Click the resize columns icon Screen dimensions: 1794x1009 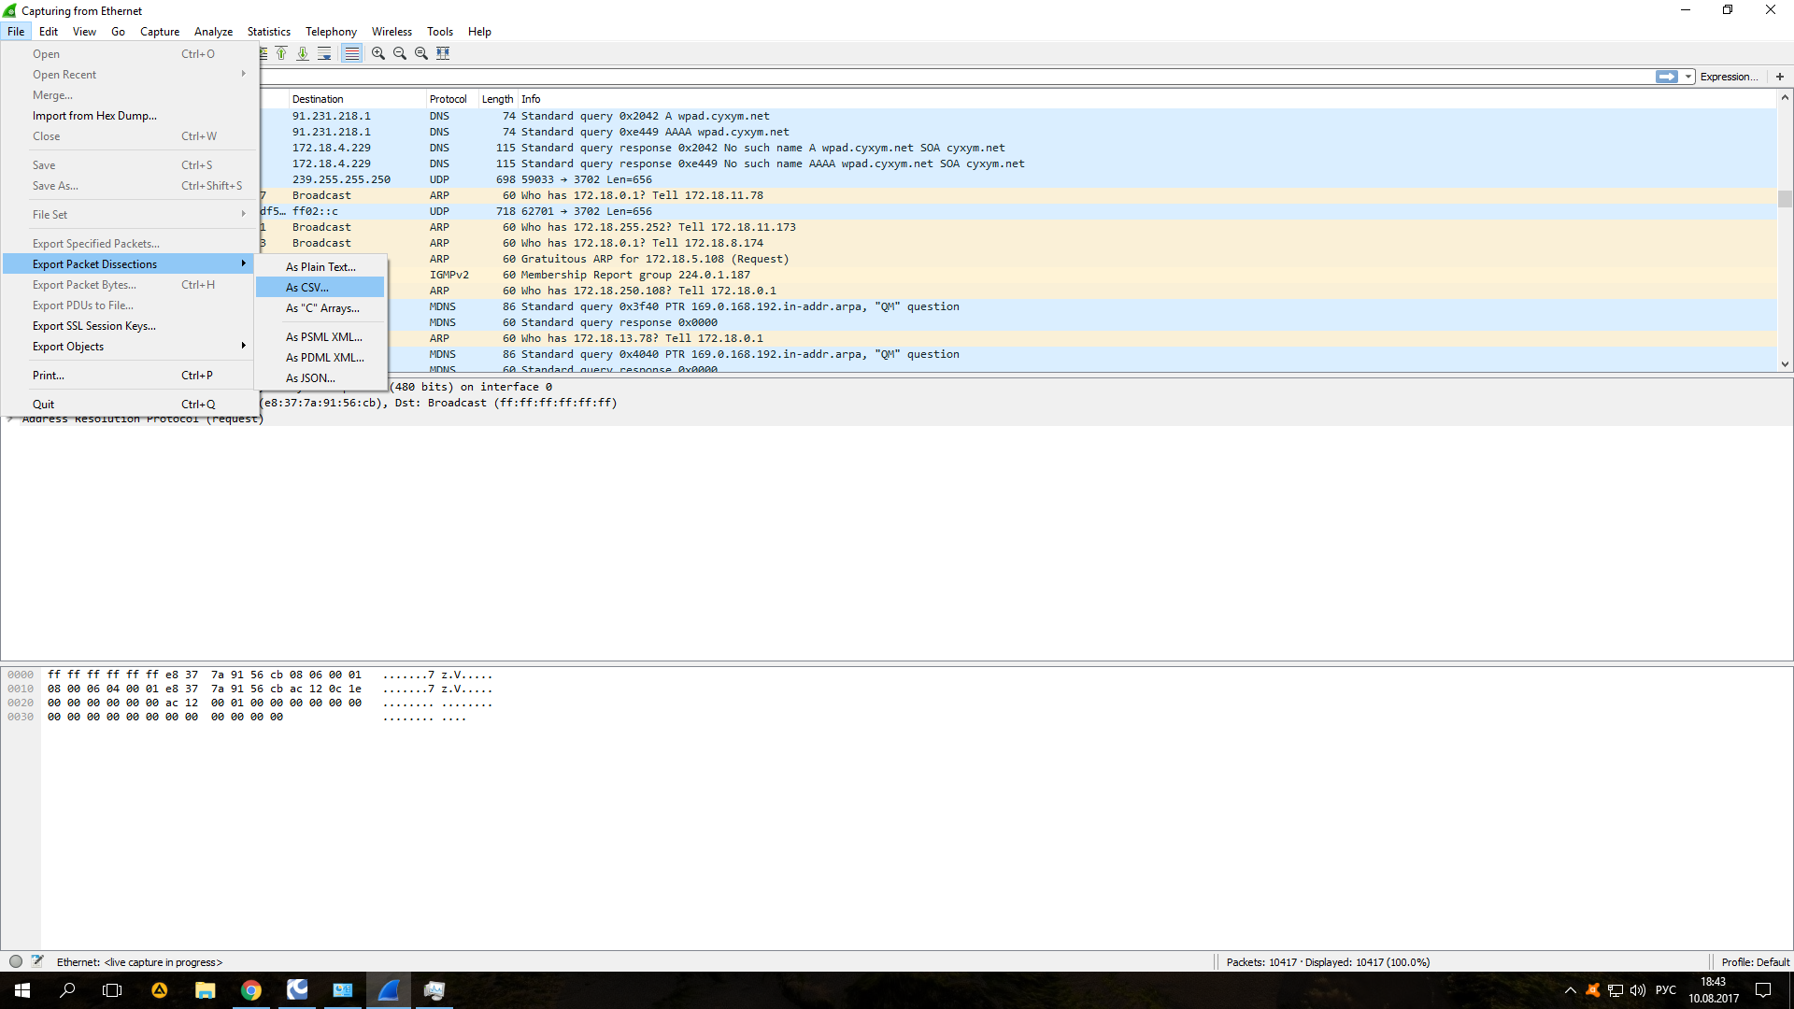click(x=443, y=53)
